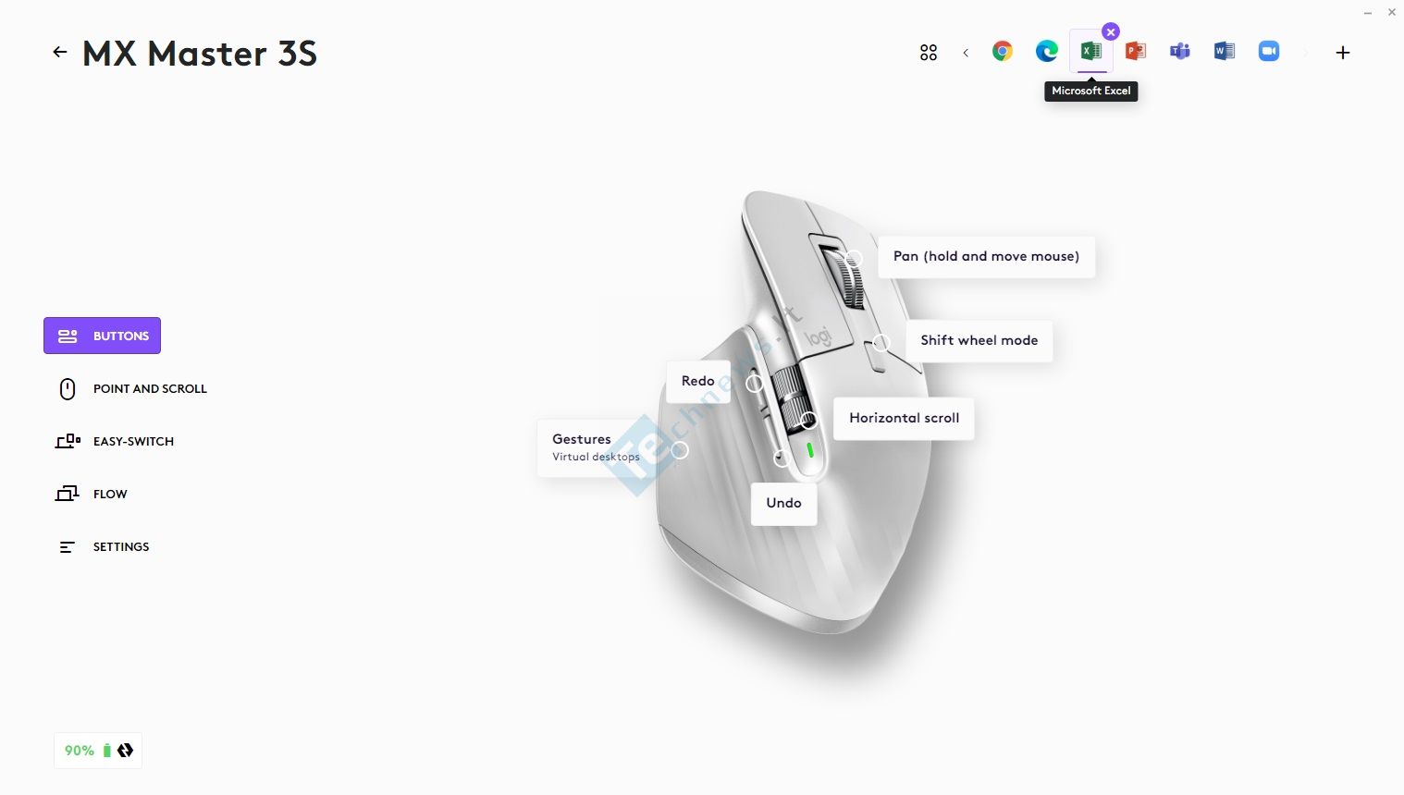The width and height of the screenshot is (1404, 795).
Task: Show next apps with right chevron
Action: point(1306,53)
